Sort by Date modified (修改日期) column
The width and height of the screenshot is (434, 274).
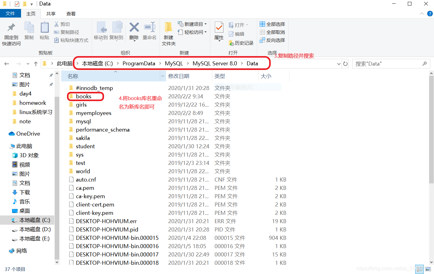tap(189, 76)
